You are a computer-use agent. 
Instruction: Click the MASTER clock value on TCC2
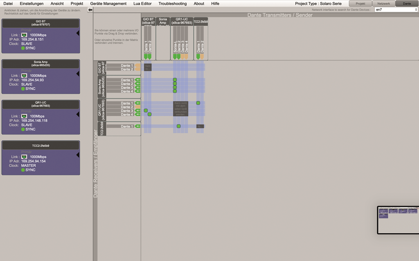point(29,166)
